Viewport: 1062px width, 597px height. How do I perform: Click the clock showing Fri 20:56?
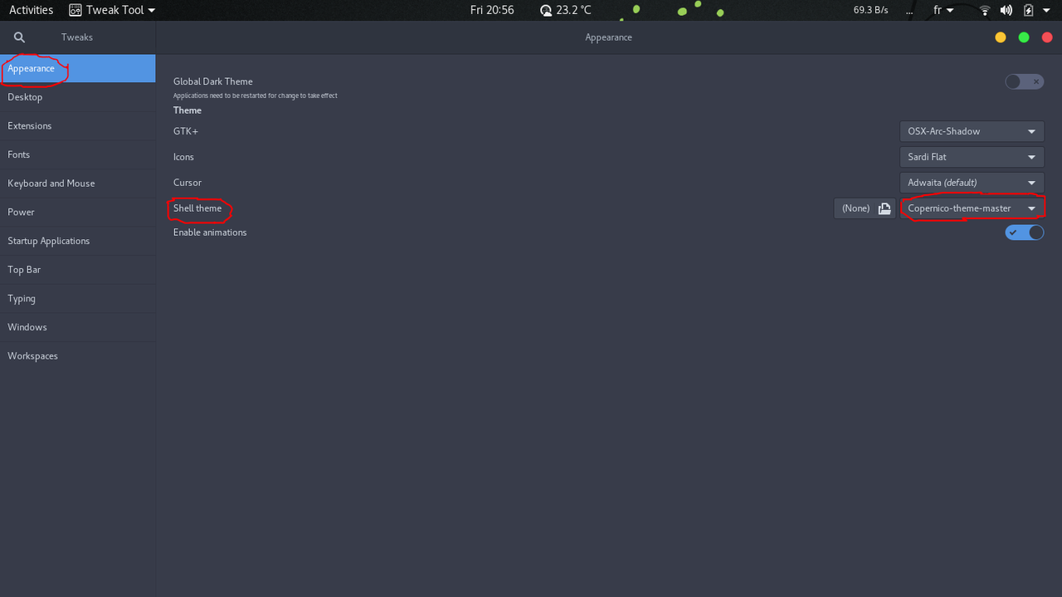pyautogui.click(x=492, y=10)
